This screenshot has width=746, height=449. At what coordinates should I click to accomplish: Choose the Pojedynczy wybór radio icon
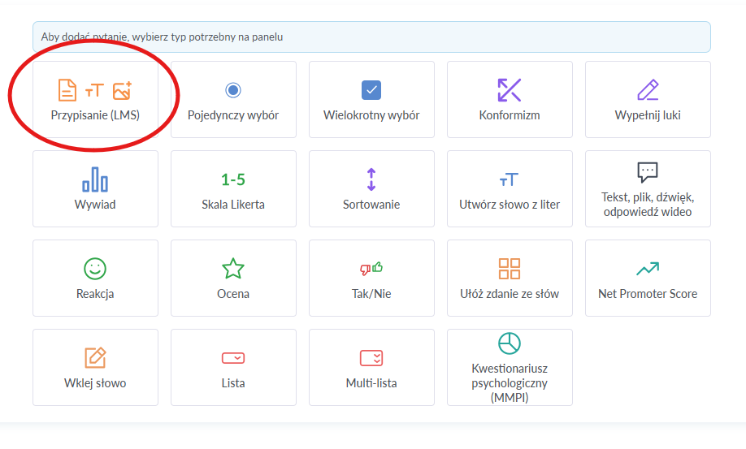pyautogui.click(x=233, y=90)
